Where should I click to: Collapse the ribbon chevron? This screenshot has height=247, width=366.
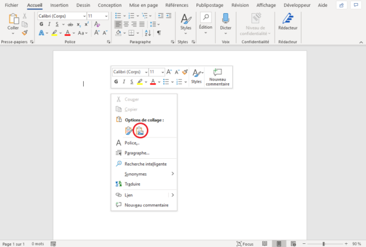click(361, 43)
